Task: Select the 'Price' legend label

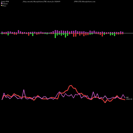Action: pos(4,6)
